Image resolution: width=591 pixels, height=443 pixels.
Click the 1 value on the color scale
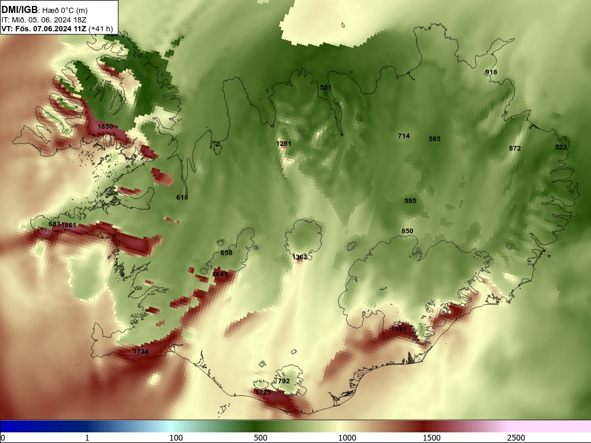(x=87, y=438)
